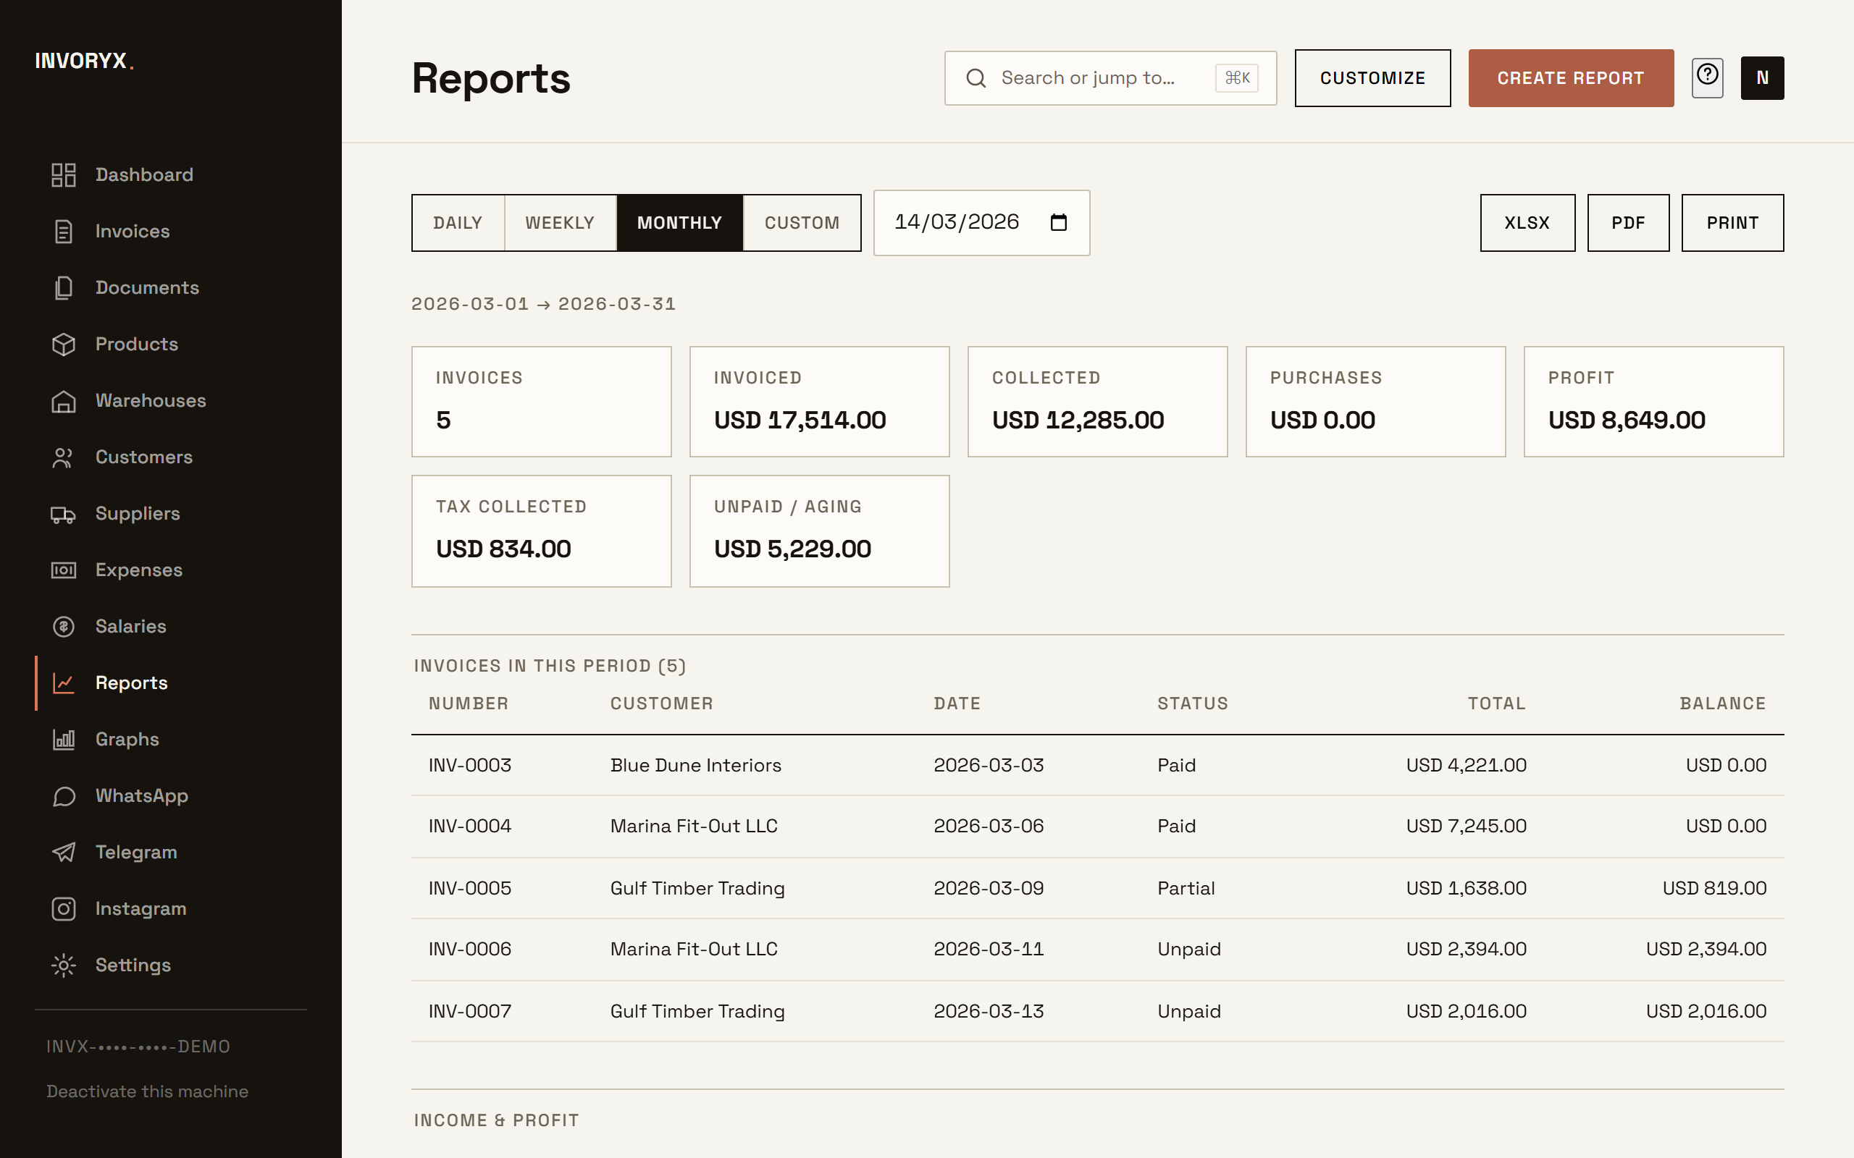Click the BALANCE column header

click(x=1723, y=703)
